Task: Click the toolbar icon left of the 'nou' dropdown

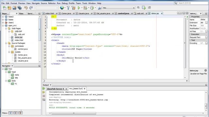Action: (x=100, y=8)
